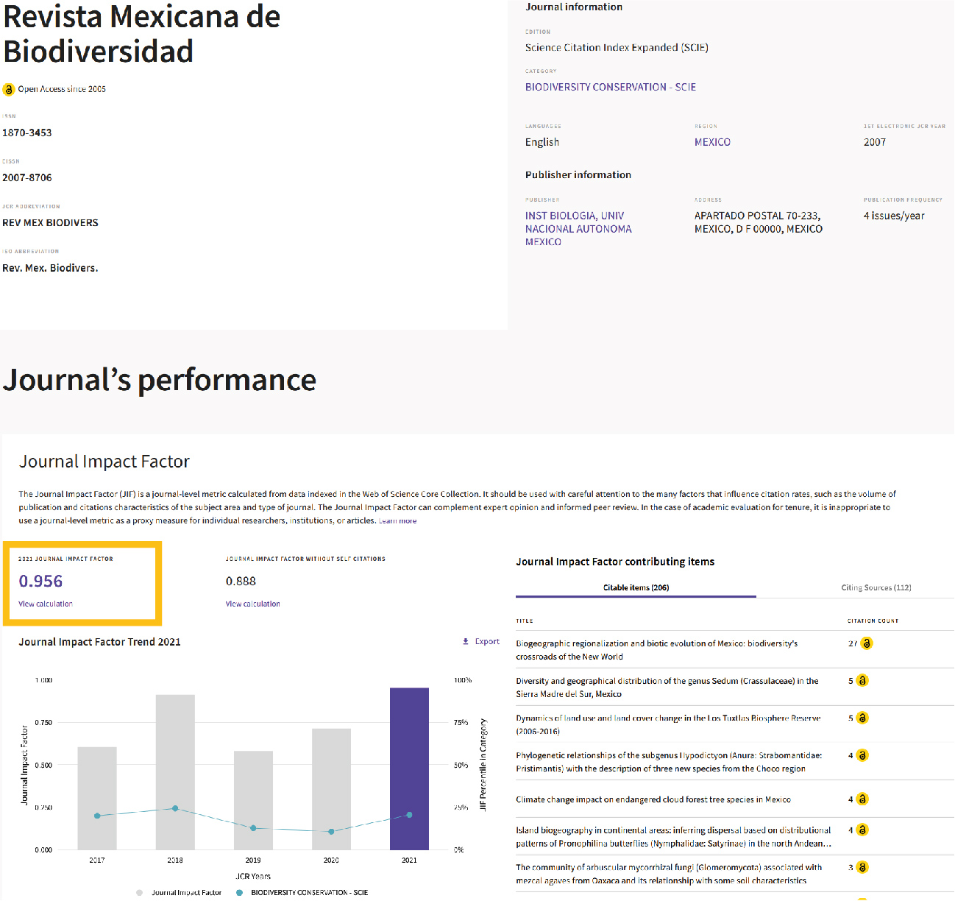The width and height of the screenshot is (955, 901).
Task: Click the 2017 percentile data point on line
Action: pos(97,816)
